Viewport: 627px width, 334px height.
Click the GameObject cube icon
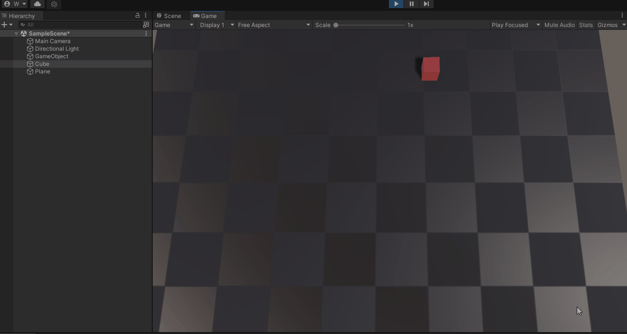pos(30,56)
